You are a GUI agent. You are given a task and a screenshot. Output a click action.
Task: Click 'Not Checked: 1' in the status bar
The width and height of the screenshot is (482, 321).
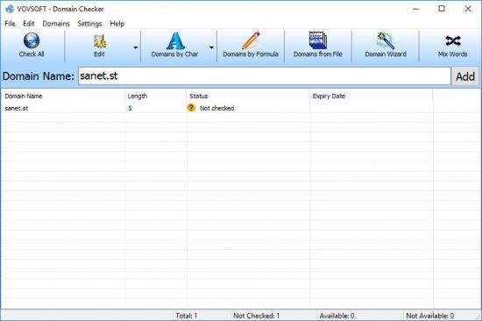[257, 316]
